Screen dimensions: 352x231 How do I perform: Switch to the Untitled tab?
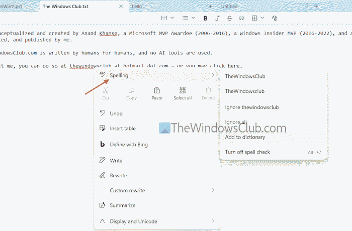(229, 7)
